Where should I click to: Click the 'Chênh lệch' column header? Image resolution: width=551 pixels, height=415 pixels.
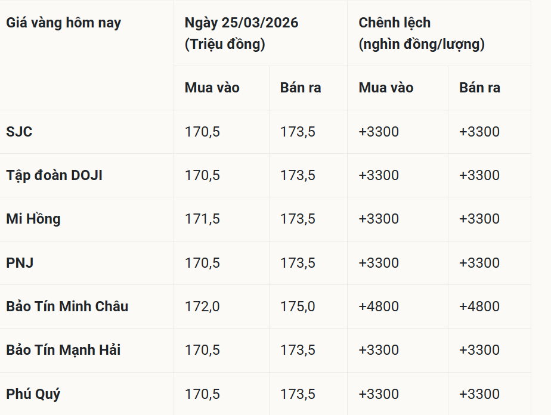394,23
